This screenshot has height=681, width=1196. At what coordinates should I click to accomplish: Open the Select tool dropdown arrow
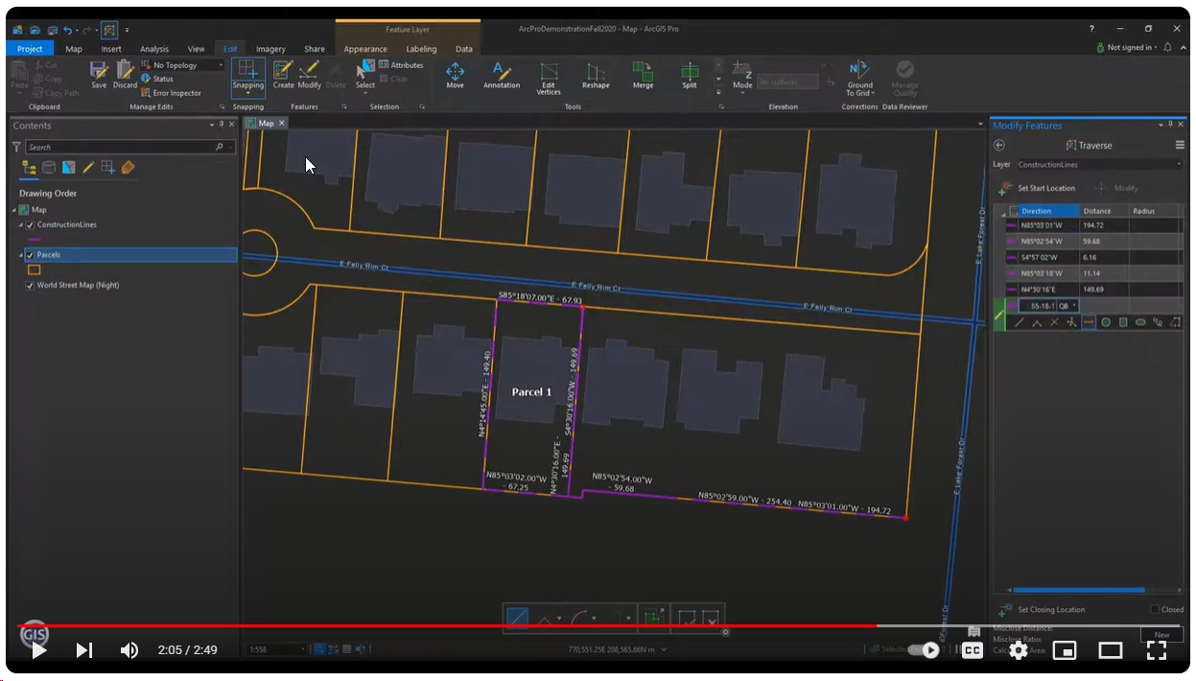[365, 94]
